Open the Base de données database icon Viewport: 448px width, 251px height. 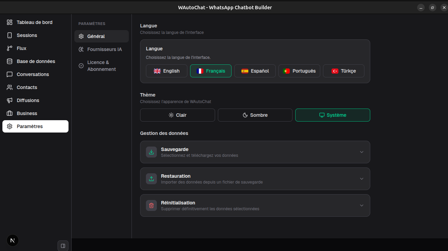10,61
